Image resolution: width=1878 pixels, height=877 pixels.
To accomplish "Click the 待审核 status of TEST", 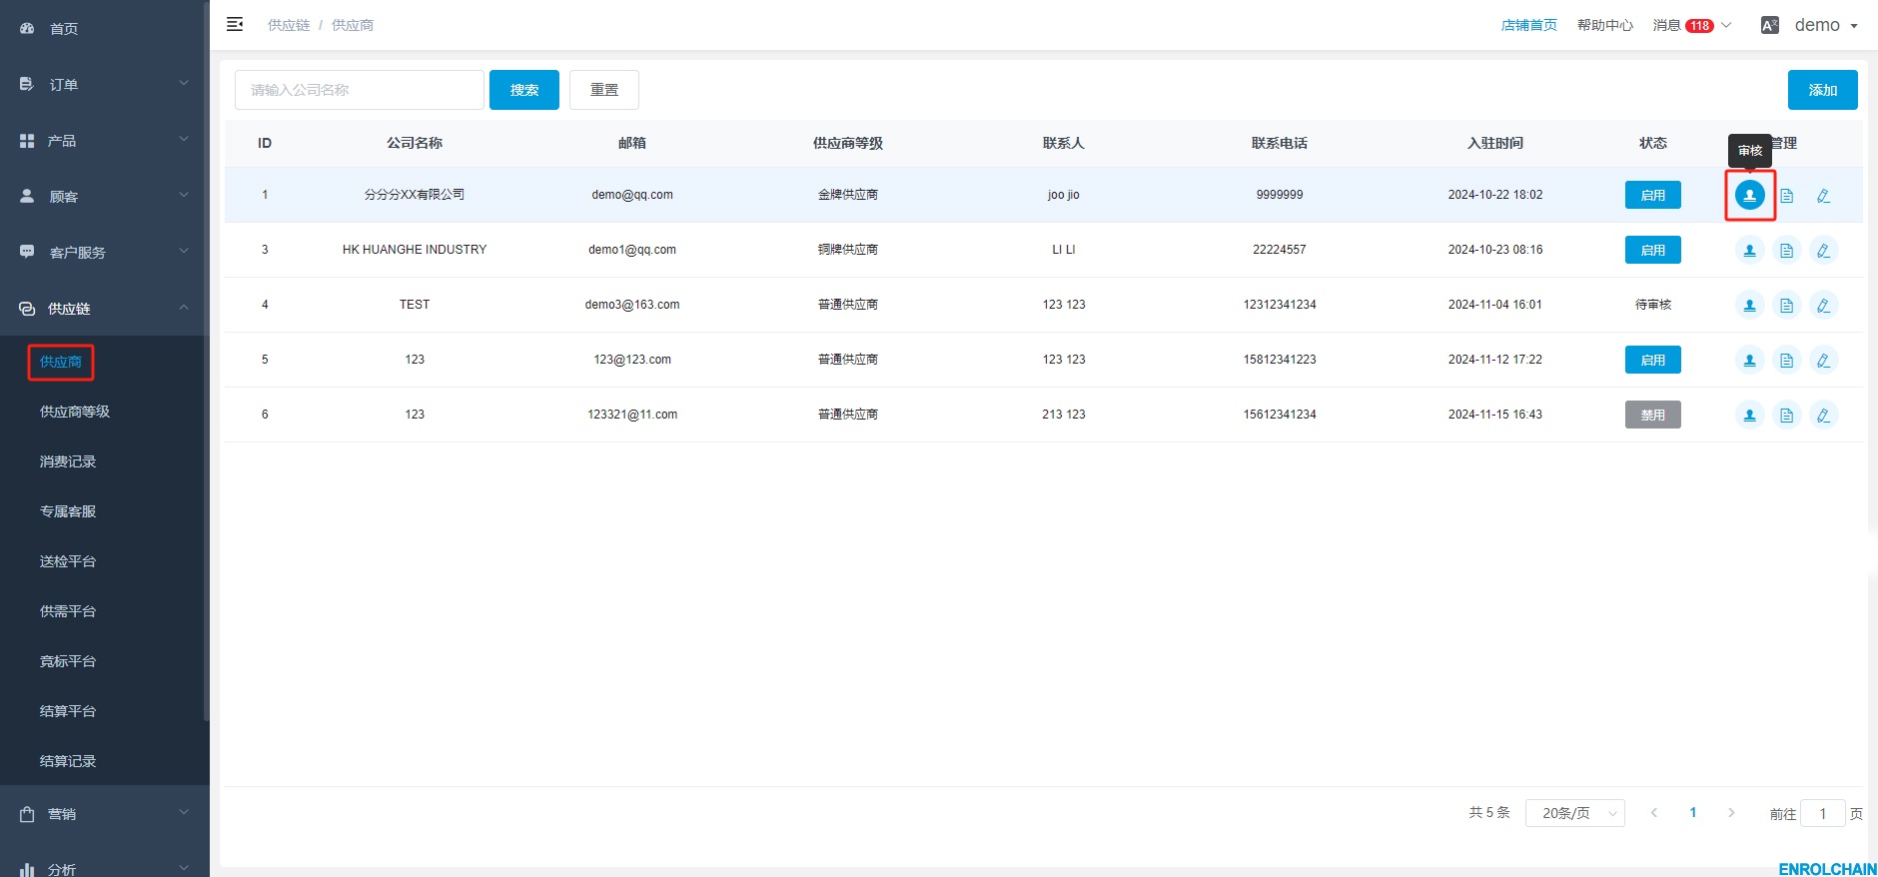I will click(1652, 305).
